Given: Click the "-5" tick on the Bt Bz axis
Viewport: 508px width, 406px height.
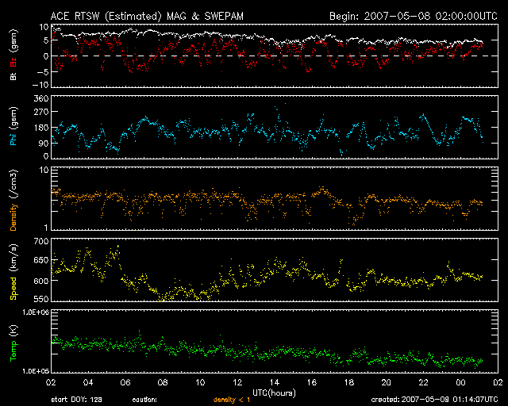Looking at the screenshot, I should tap(42, 71).
